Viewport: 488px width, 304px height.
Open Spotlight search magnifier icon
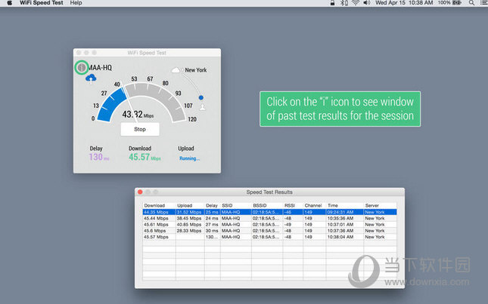coord(471,3)
